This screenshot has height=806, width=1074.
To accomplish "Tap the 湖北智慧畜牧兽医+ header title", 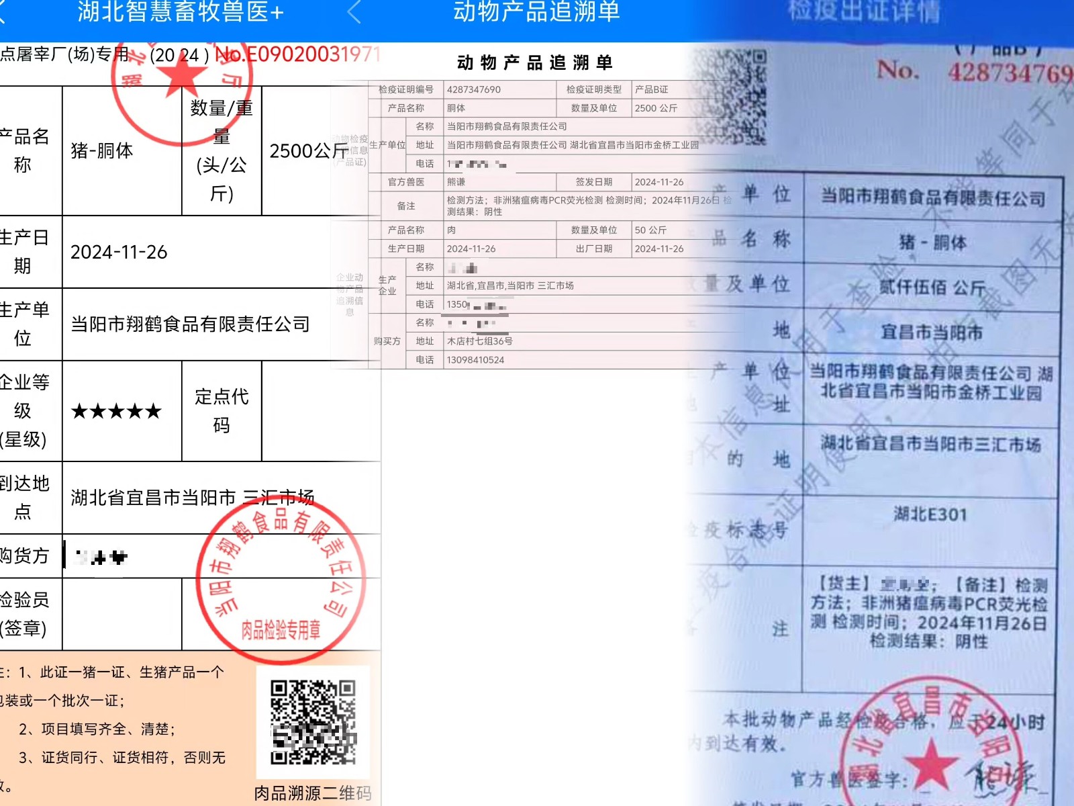I will click(x=181, y=12).
